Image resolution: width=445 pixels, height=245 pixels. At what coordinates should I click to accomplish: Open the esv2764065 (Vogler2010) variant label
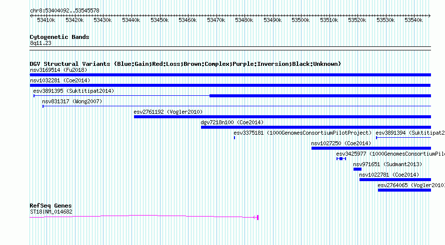411,185
